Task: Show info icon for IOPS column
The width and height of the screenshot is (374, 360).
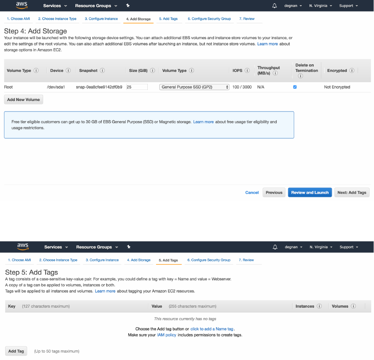Action: pyautogui.click(x=247, y=70)
